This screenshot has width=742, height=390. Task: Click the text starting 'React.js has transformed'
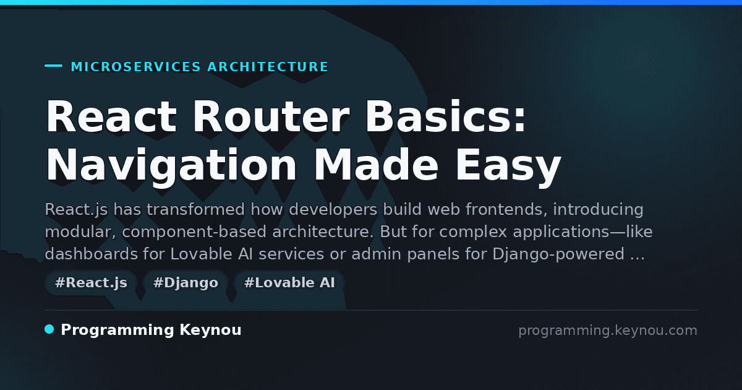pyautogui.click(x=344, y=210)
